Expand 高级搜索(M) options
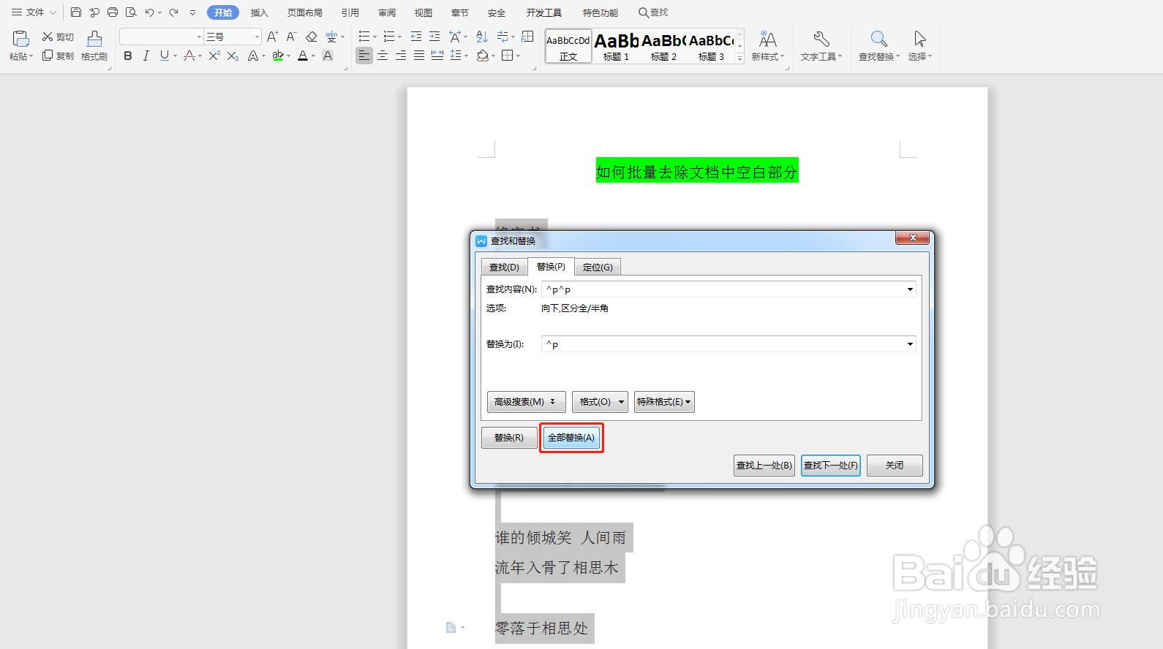1163x649 pixels. [526, 402]
